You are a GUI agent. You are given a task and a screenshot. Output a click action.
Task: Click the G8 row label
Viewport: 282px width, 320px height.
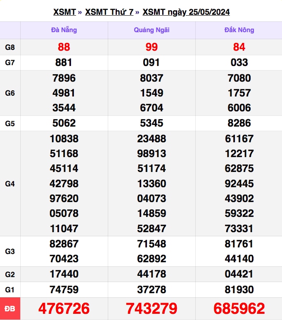[10, 47]
